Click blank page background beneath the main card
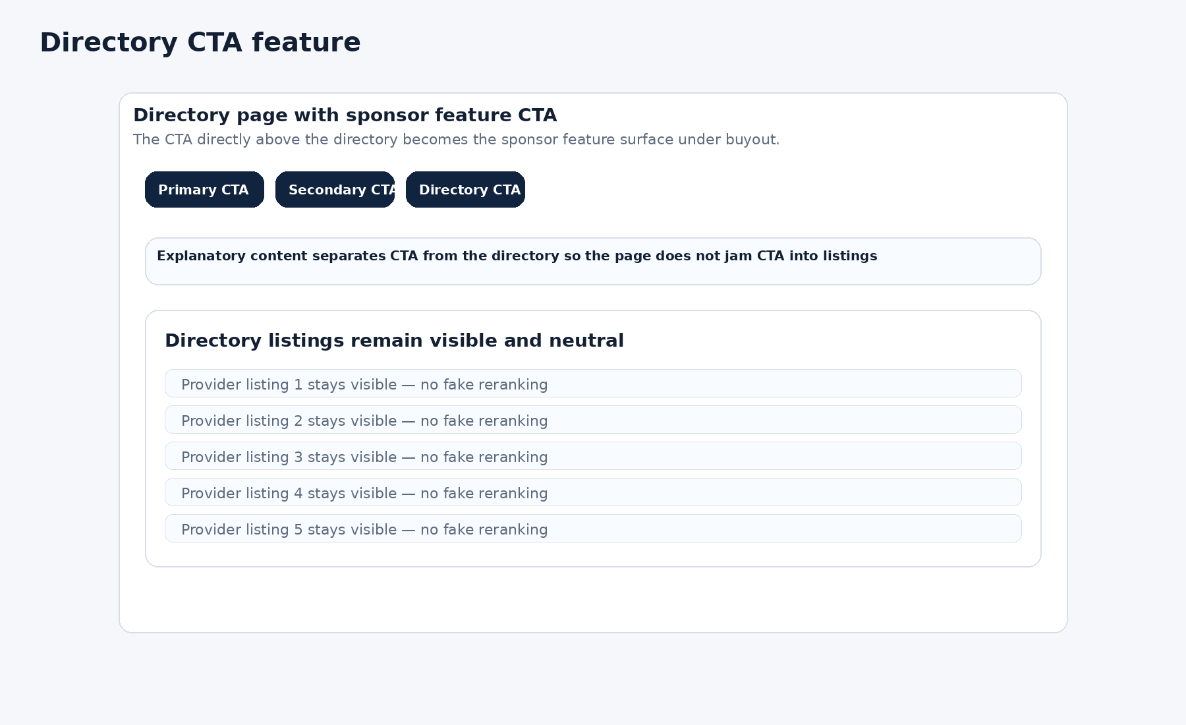This screenshot has height=725, width=1186. [x=593, y=679]
